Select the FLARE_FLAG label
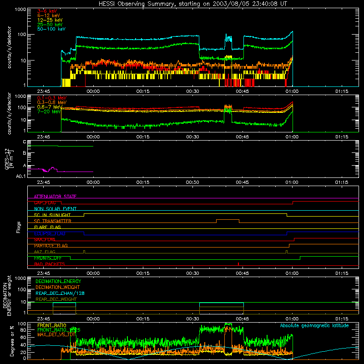Image resolution: width=364 pixels, height=364 pixels. click(x=47, y=227)
